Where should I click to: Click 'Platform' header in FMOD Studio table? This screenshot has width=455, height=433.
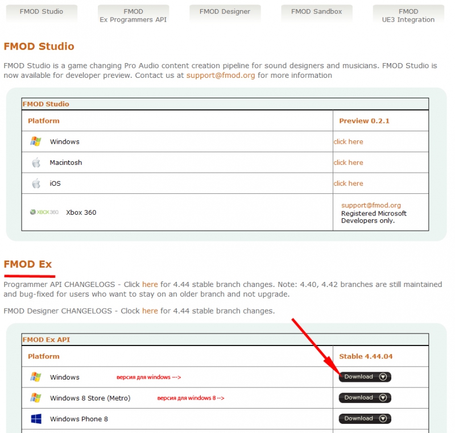coord(44,121)
